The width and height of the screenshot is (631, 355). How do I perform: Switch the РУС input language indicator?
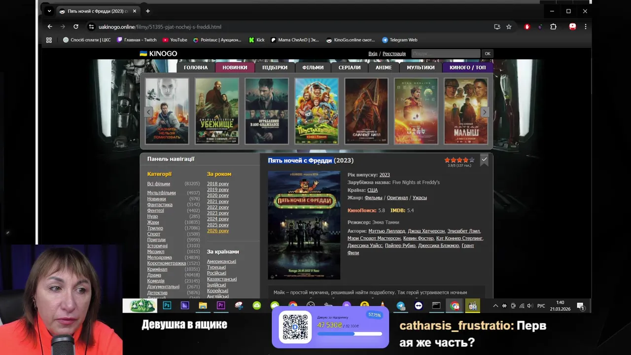[541, 306]
